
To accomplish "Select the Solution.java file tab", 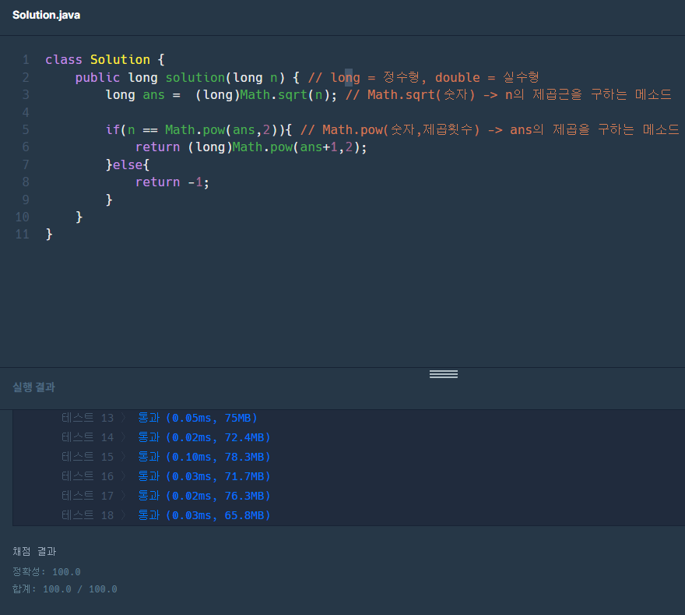I will pyautogui.click(x=46, y=15).
